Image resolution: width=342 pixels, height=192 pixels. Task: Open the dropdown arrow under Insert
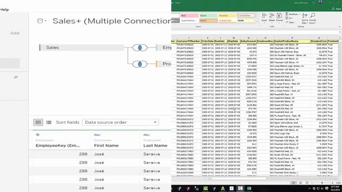pyautogui.click(x=264, y=22)
